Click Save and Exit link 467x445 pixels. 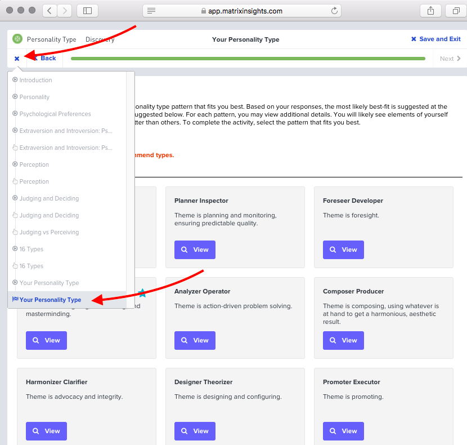(x=435, y=39)
